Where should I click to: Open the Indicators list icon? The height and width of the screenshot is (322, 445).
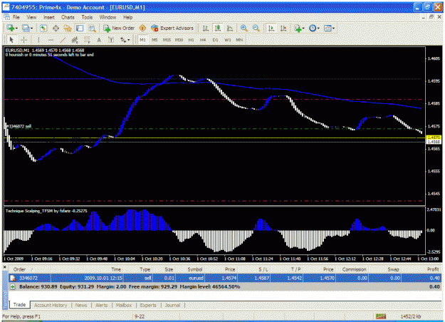[298, 28]
